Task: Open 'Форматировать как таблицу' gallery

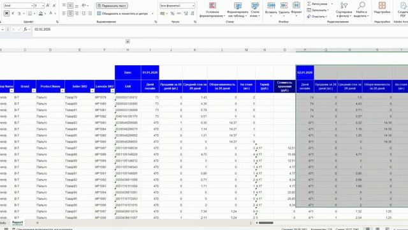Action: 237,10
